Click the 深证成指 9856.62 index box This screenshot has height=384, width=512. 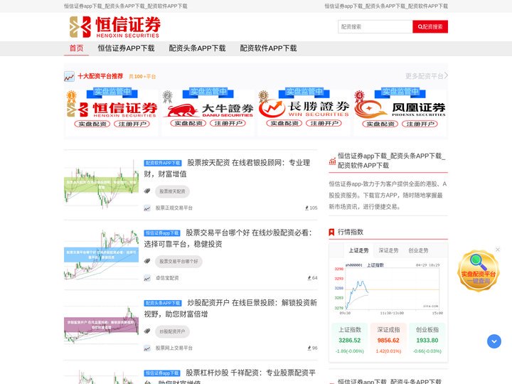[388, 340]
